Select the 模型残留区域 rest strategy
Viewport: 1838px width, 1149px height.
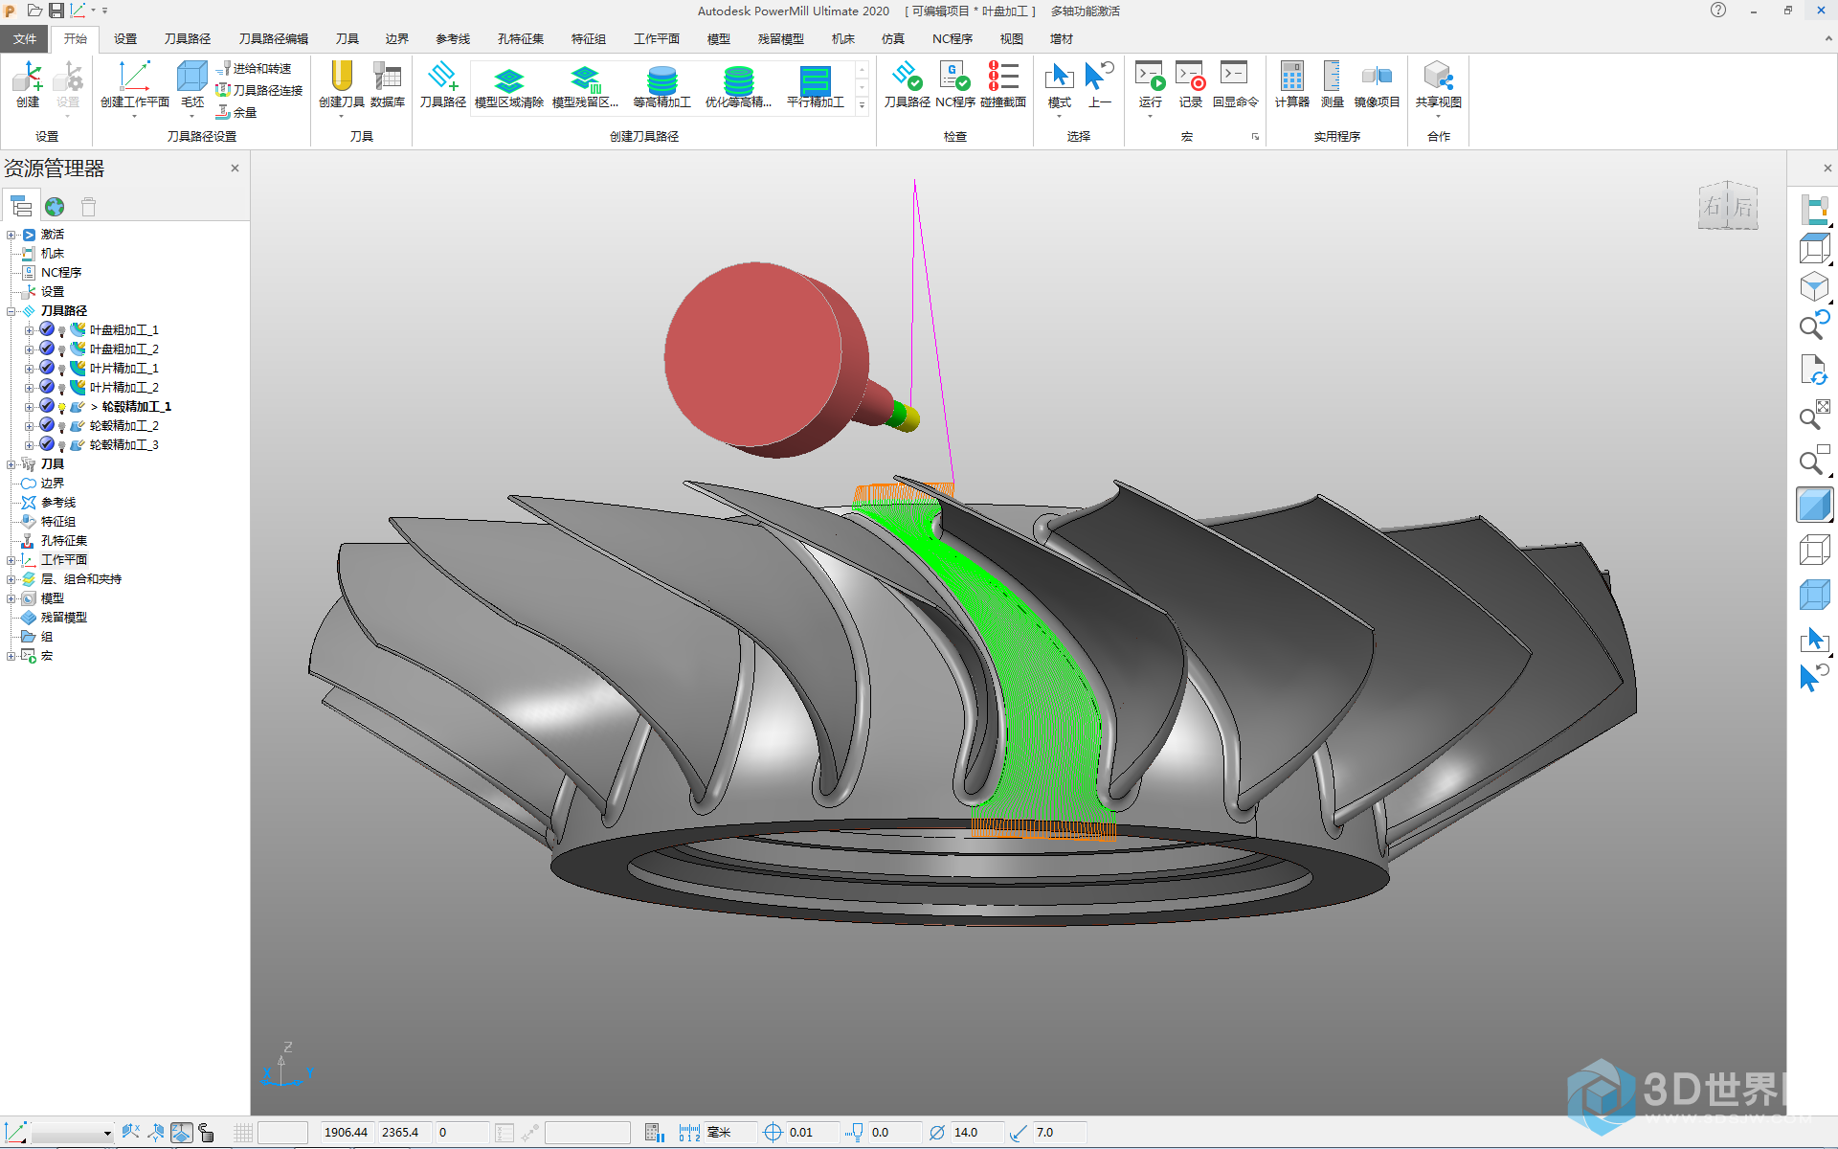click(585, 87)
